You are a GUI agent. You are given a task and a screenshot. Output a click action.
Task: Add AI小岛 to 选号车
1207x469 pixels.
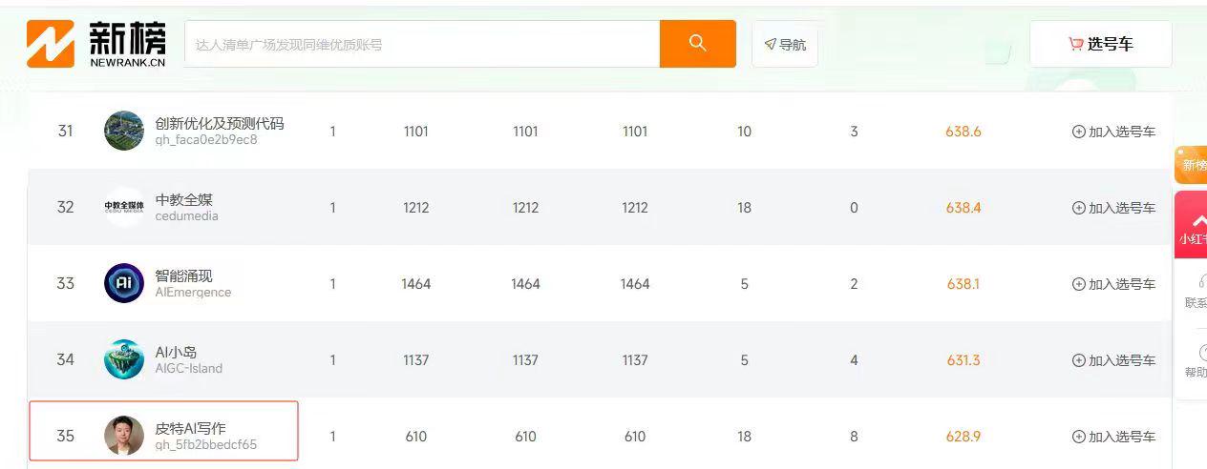click(x=1113, y=360)
